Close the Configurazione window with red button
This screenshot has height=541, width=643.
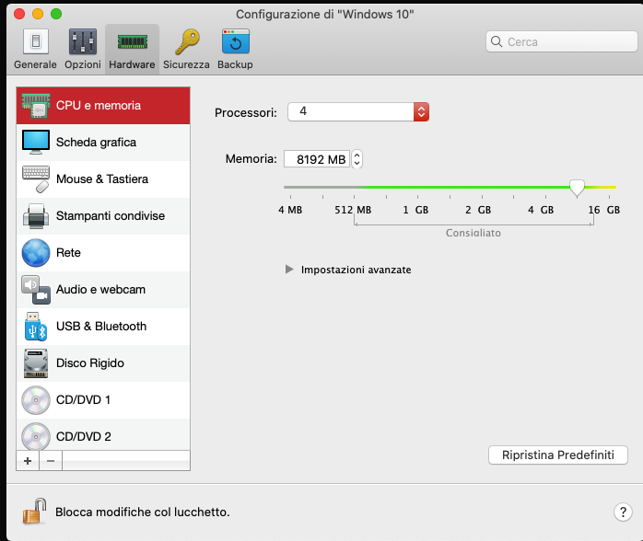click(19, 14)
